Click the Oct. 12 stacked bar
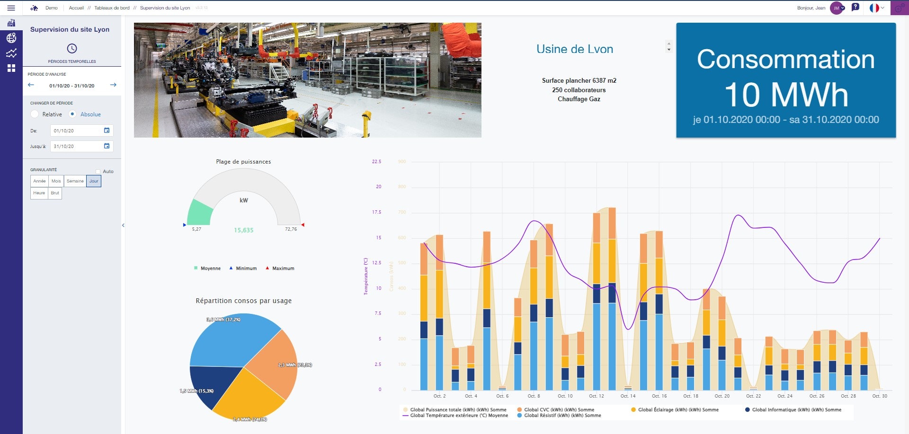This screenshot has width=909, height=434. (x=597, y=302)
